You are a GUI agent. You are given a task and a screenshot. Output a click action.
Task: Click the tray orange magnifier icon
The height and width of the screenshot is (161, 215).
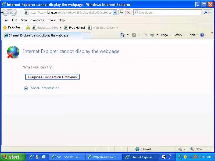pyautogui.click(x=195, y=157)
